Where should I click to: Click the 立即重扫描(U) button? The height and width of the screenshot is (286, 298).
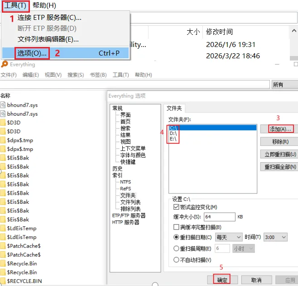point(279,155)
